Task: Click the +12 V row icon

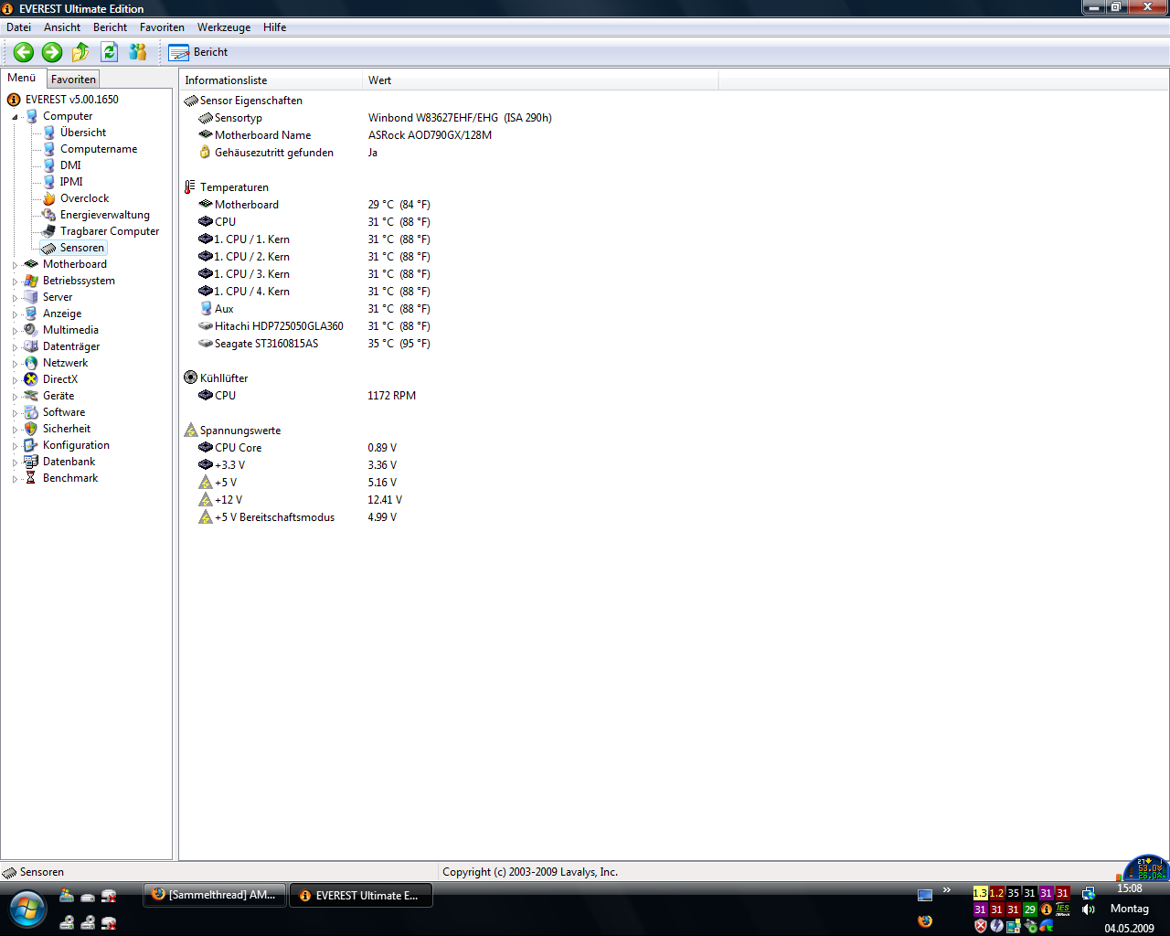Action: [x=206, y=500]
